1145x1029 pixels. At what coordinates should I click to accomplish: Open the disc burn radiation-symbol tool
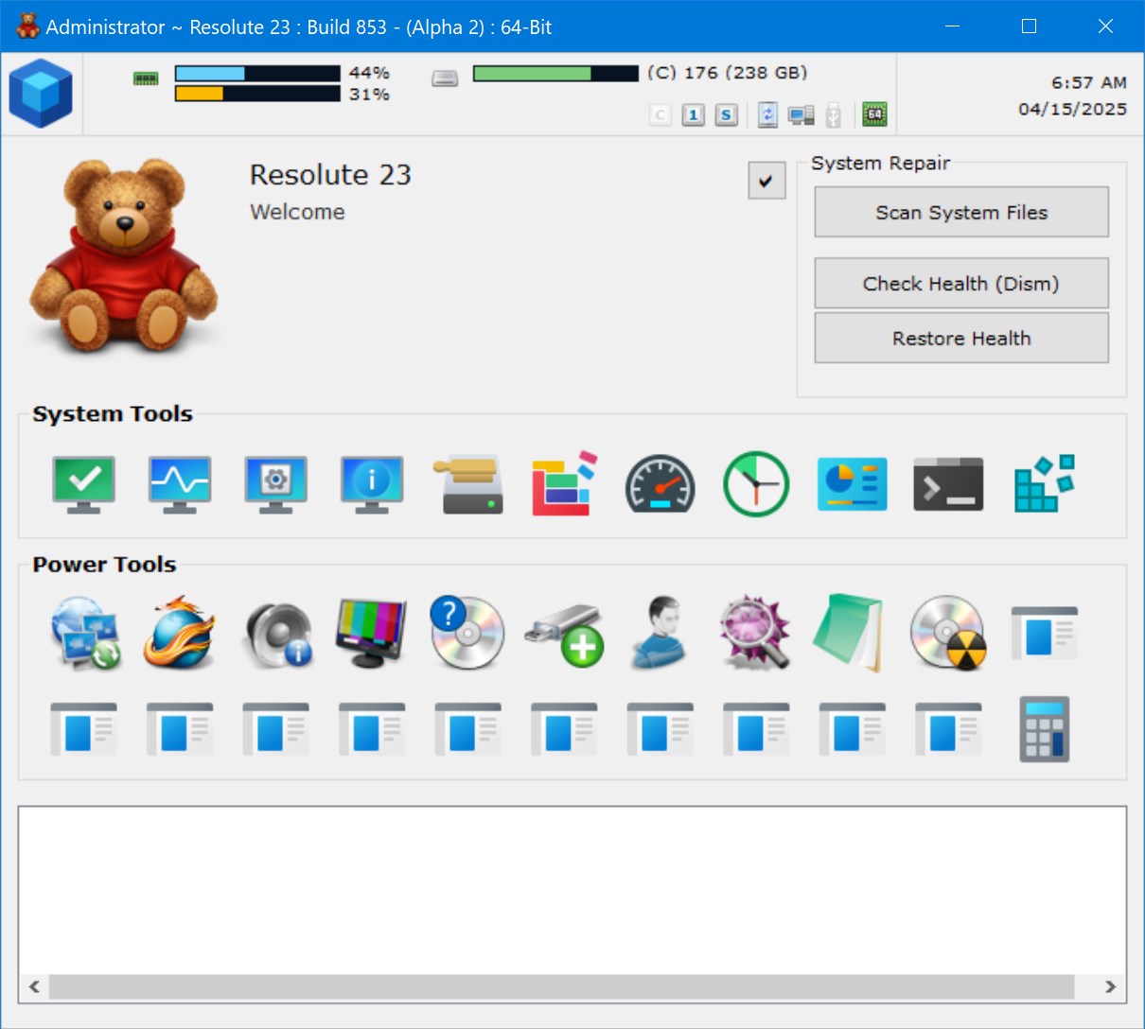click(948, 633)
